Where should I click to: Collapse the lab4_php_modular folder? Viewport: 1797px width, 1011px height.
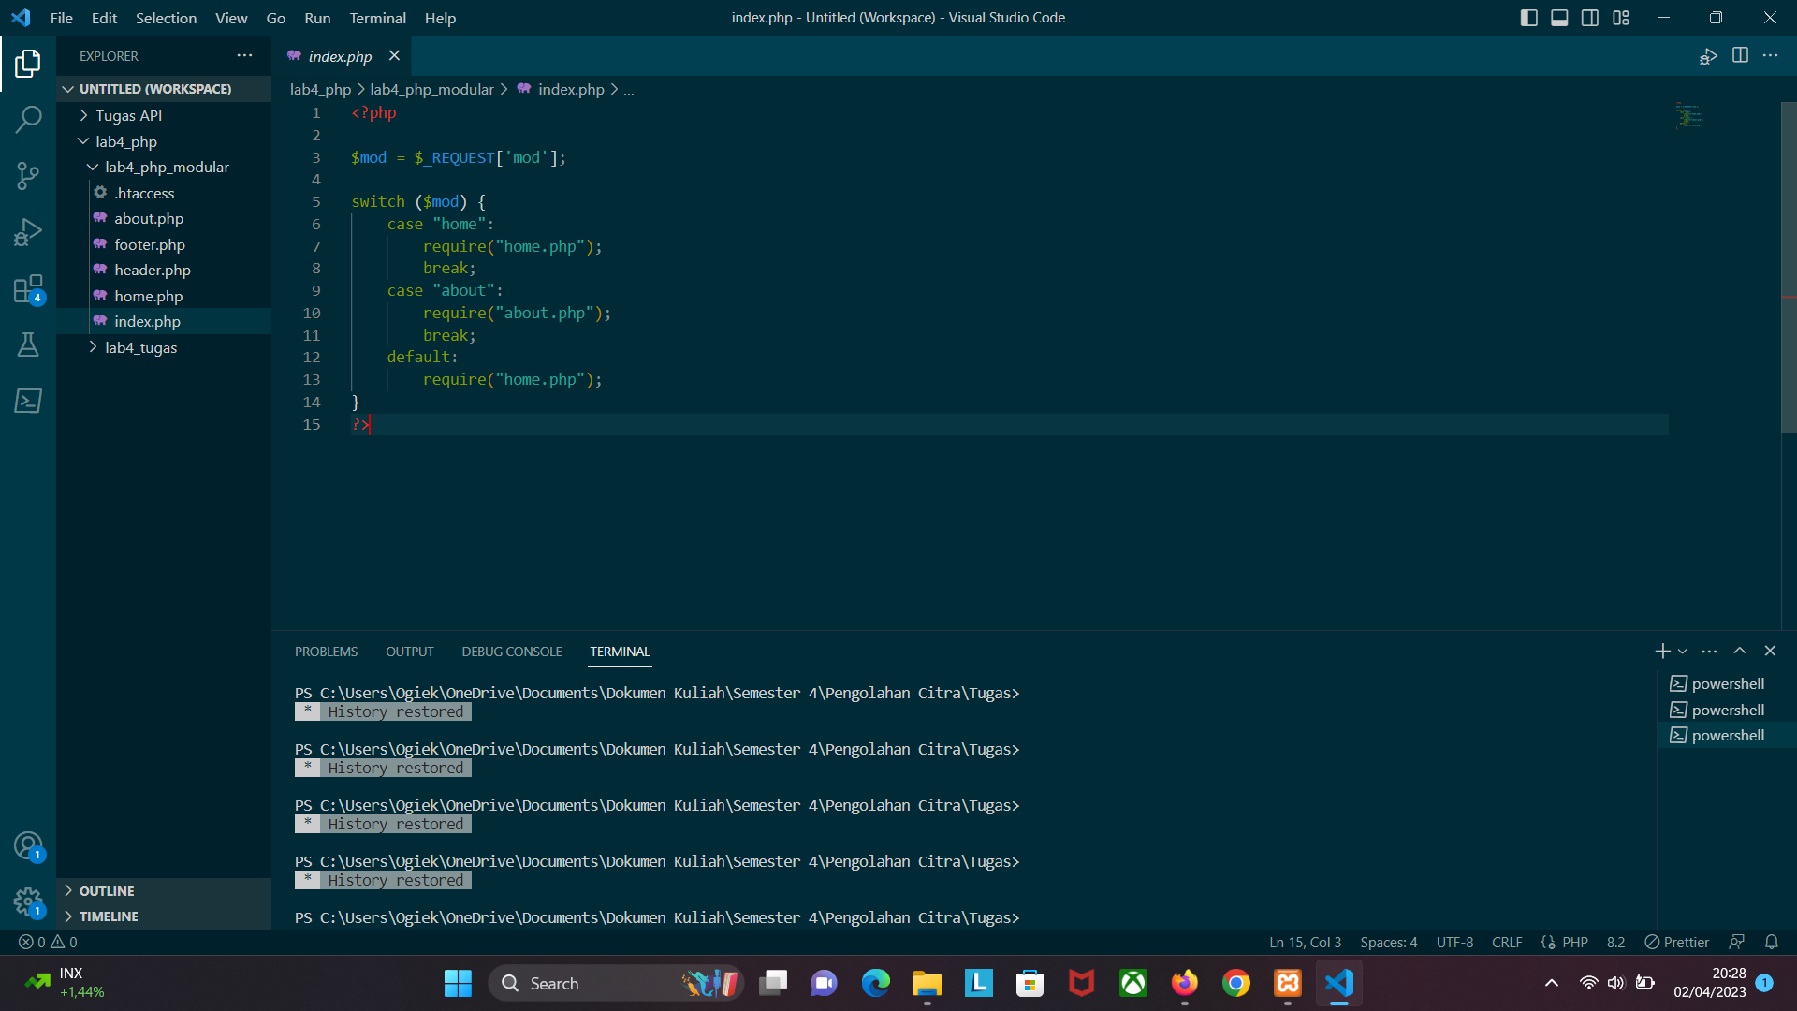pyautogui.click(x=93, y=167)
